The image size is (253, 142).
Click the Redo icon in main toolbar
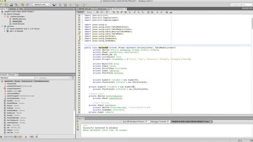click(28, 5)
